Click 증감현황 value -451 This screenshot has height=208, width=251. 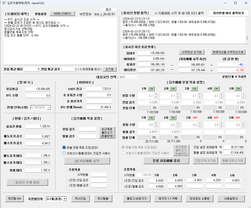[231, 65]
